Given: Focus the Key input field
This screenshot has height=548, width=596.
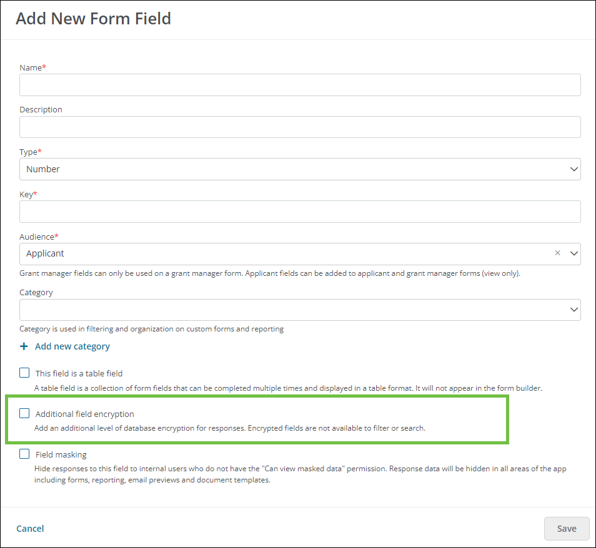Looking at the screenshot, I should coord(300,212).
